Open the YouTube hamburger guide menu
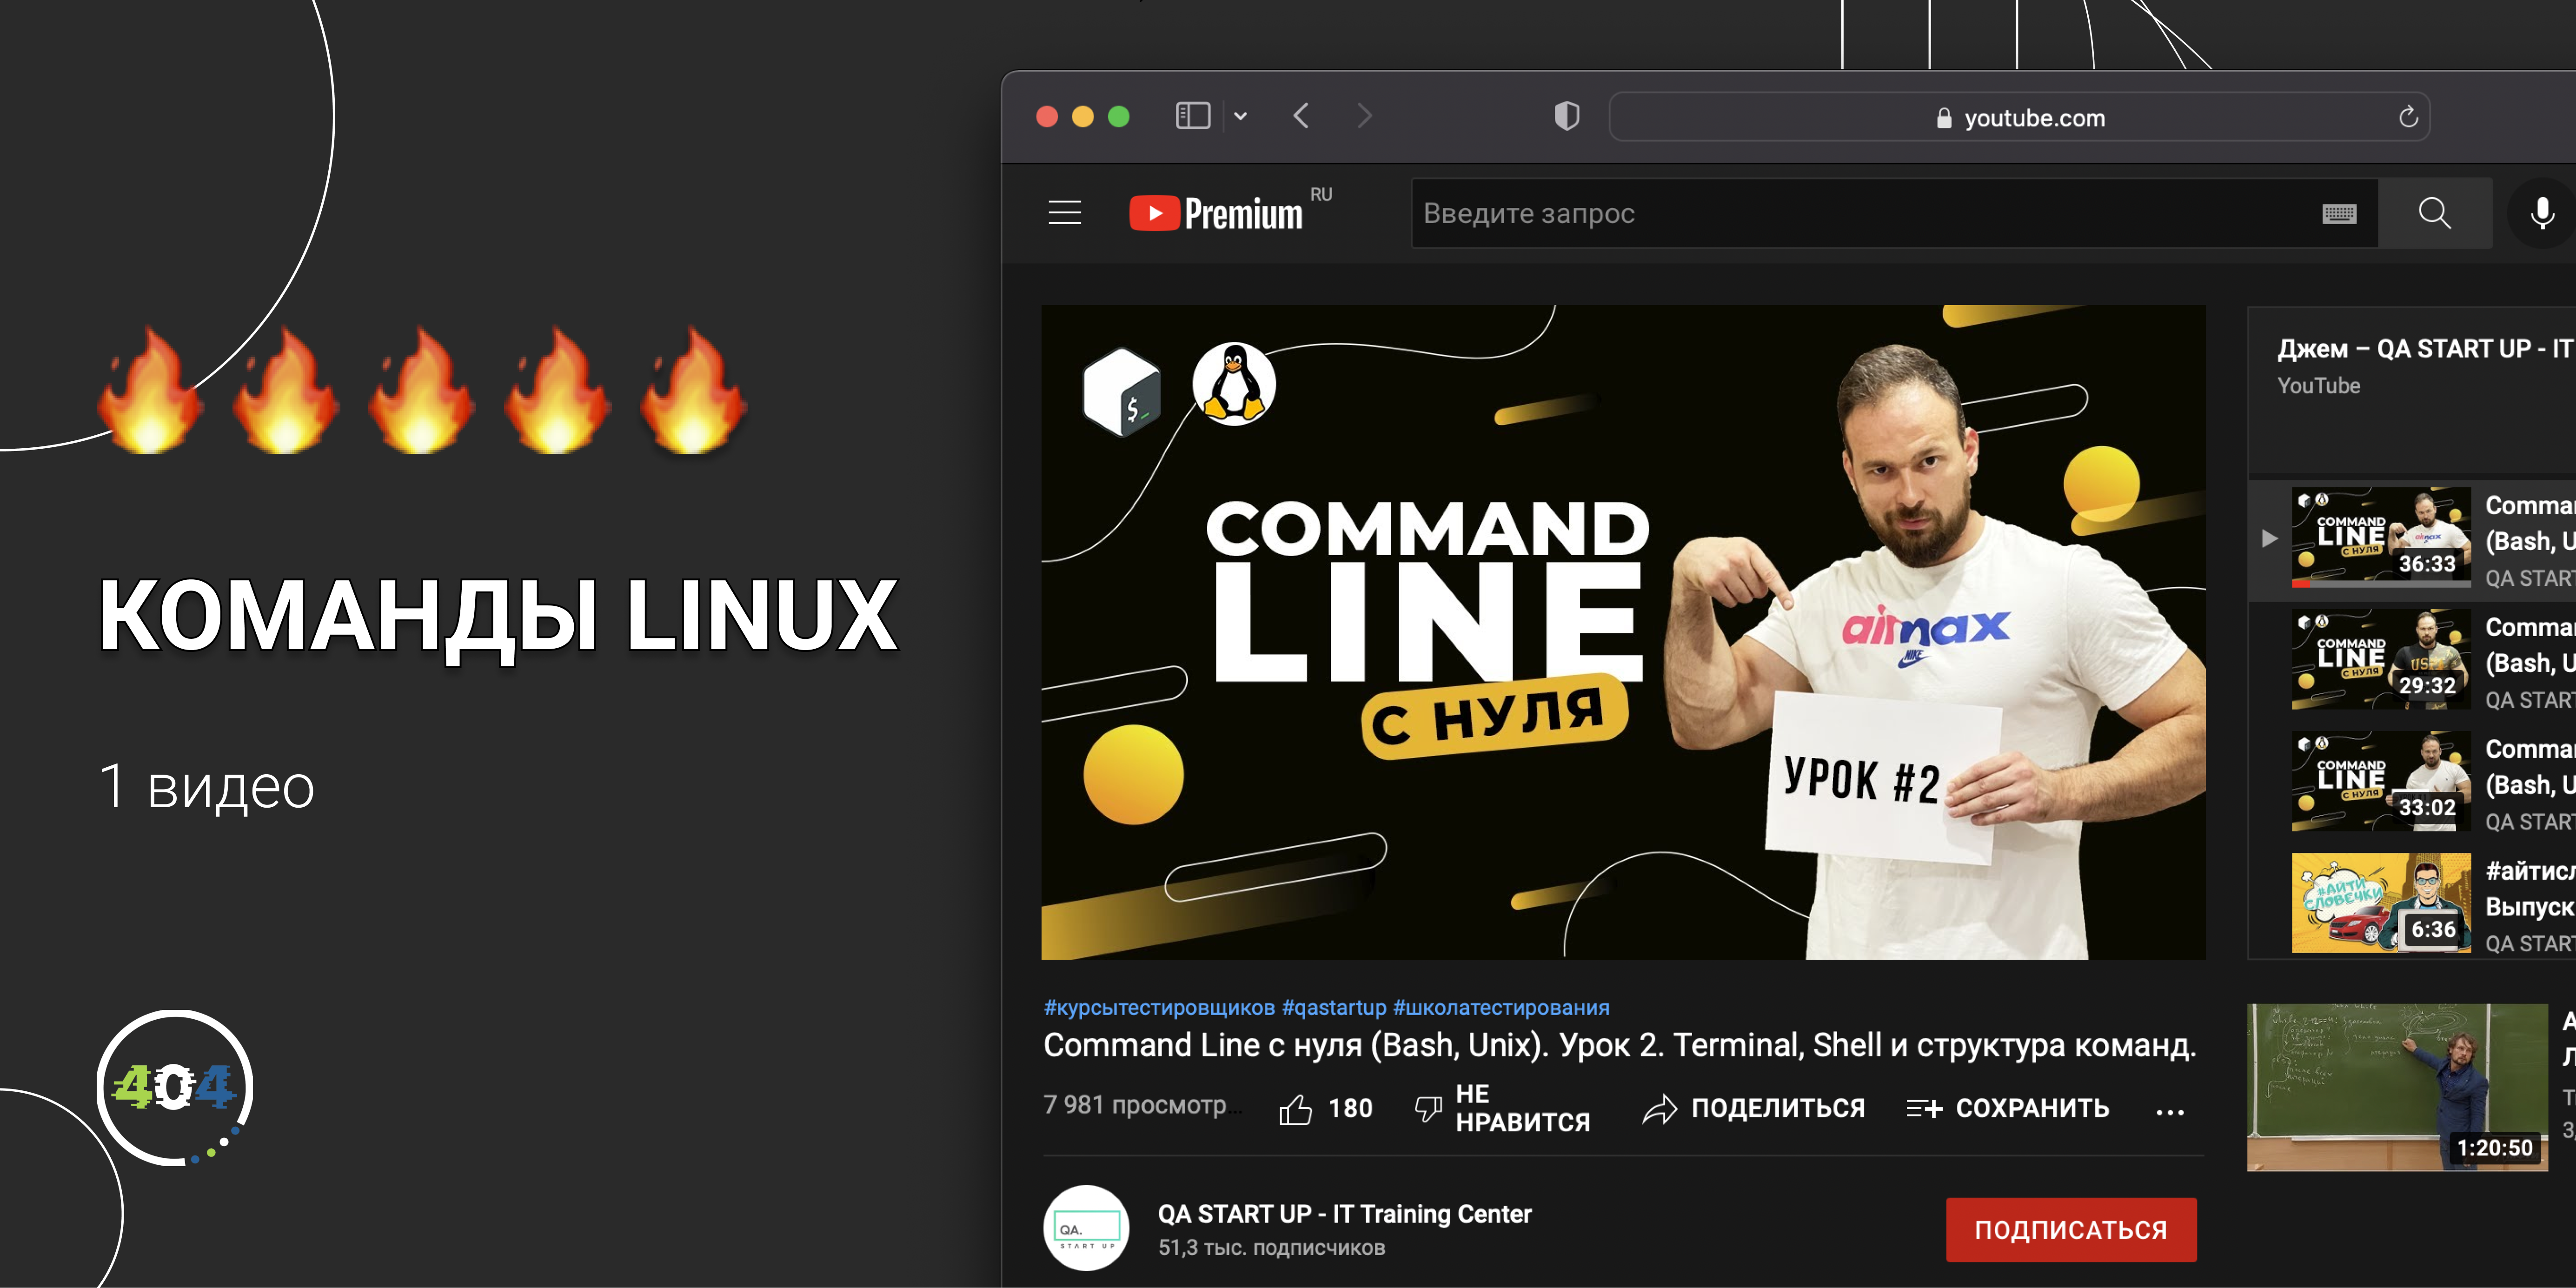This screenshot has width=2576, height=1288. 1065,213
